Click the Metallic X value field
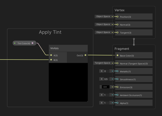 coord(107,71)
